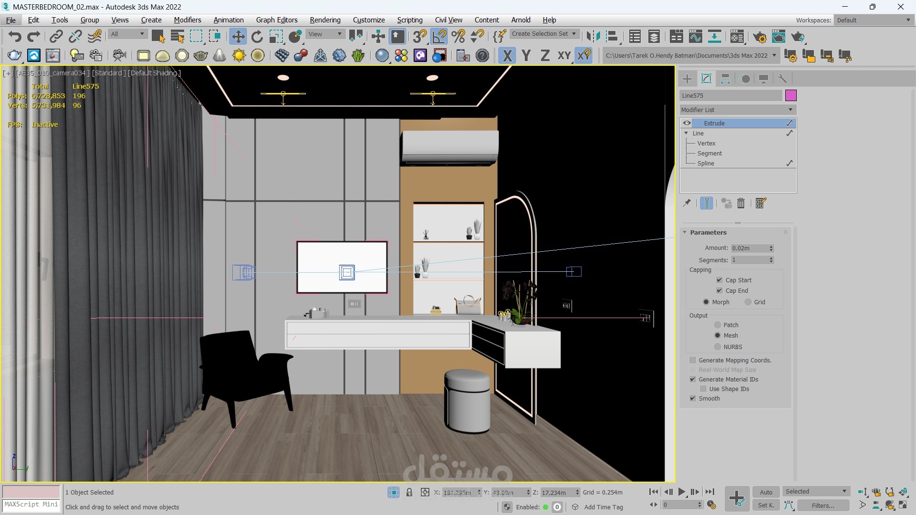916x515 pixels.
Task: Enable Generate Mapping Coords checkbox
Action: [693, 360]
